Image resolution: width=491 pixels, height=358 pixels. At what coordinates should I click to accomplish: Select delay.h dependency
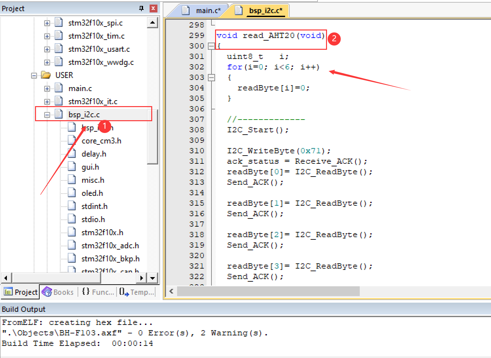pos(94,154)
